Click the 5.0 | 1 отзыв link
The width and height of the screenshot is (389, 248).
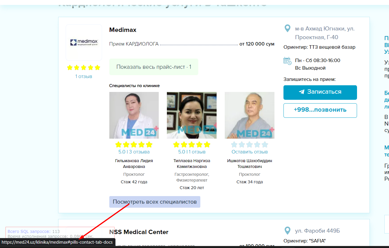click(x=192, y=152)
